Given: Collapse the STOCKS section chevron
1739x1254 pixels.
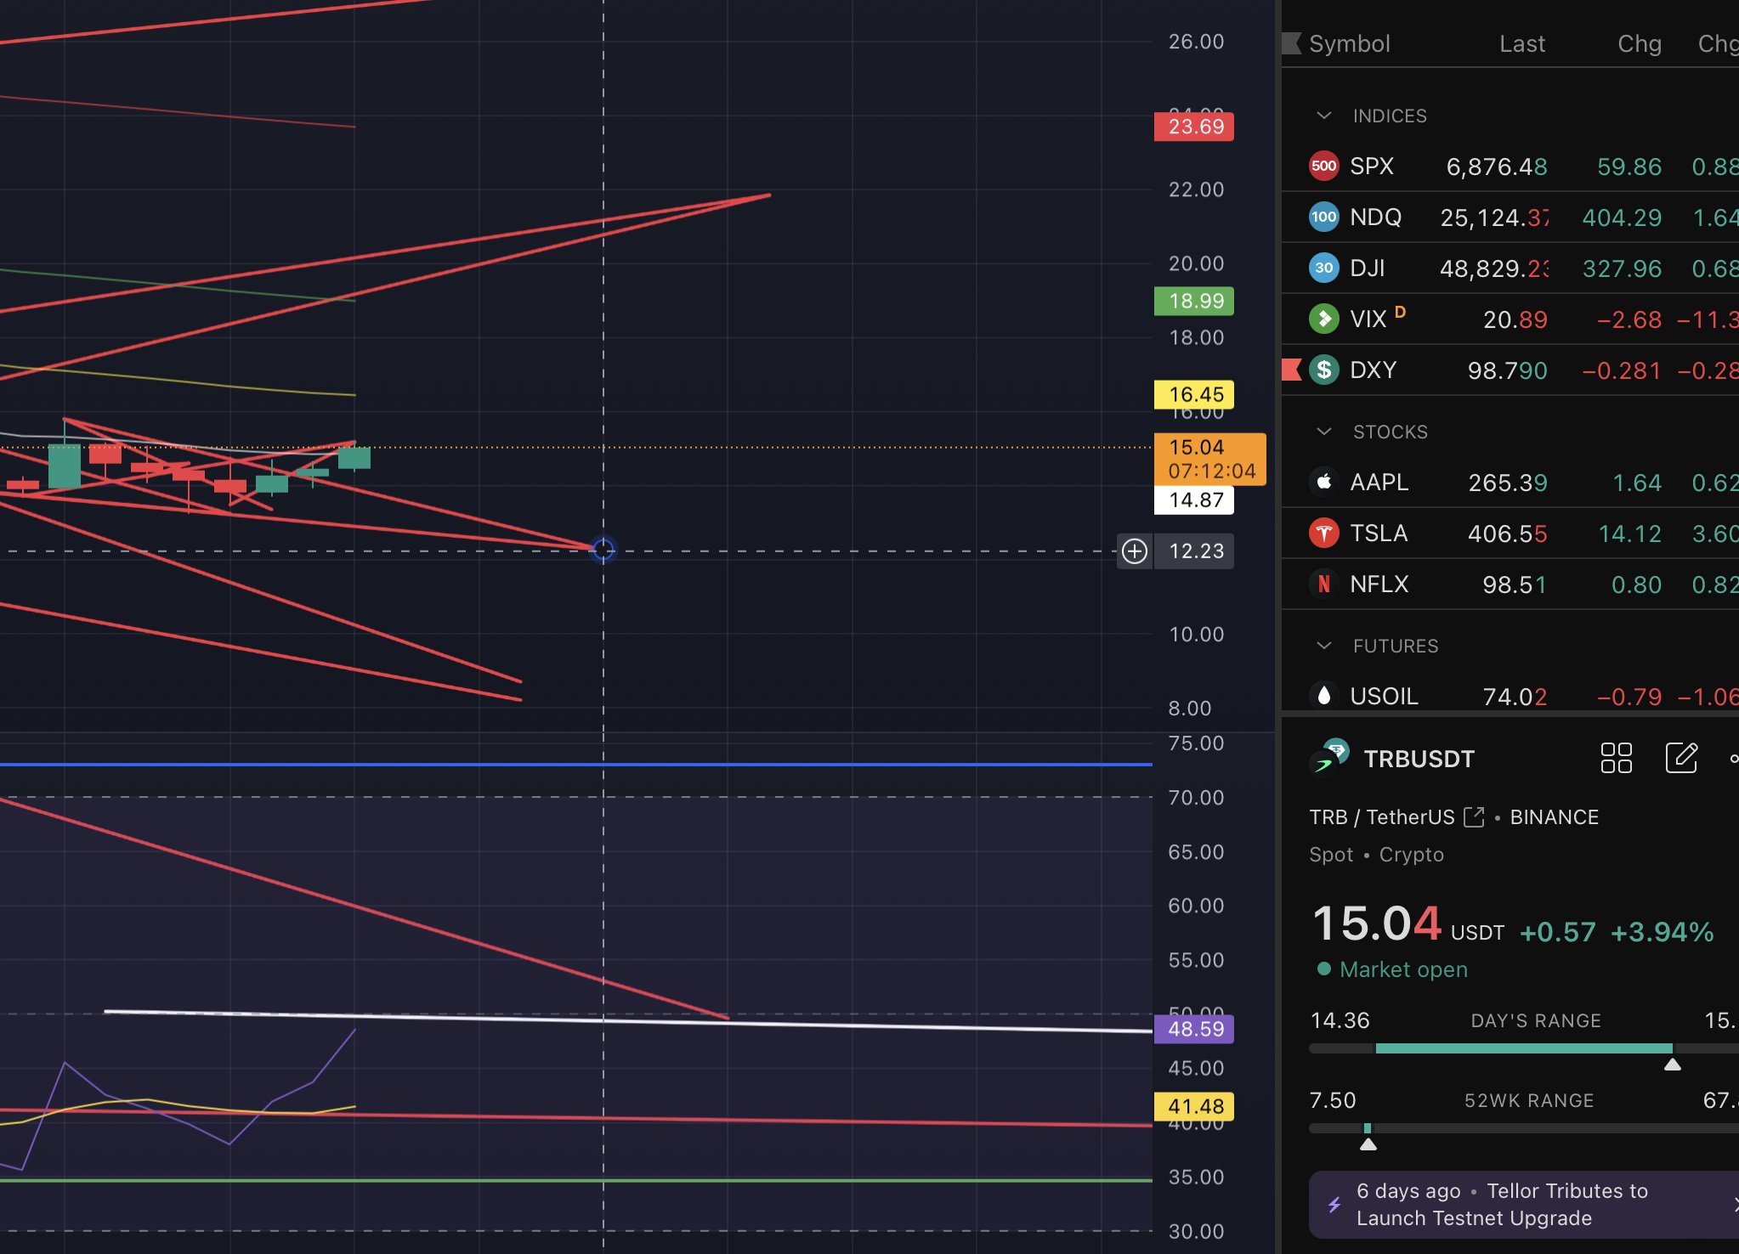Looking at the screenshot, I should [1323, 432].
